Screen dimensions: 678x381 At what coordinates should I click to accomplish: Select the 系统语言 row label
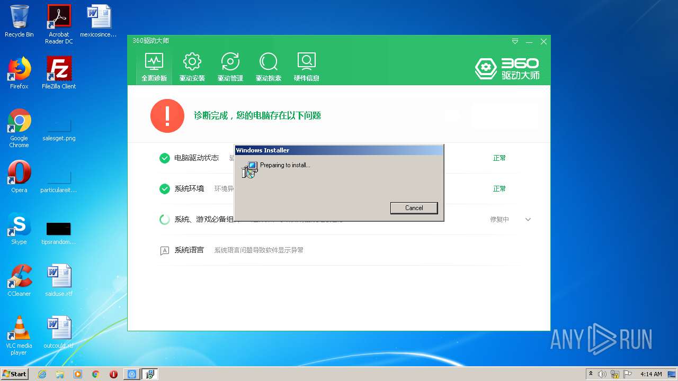coord(189,250)
